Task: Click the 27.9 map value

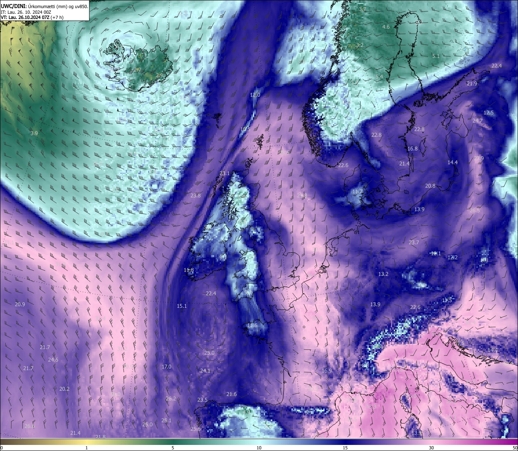Action: click(479, 158)
